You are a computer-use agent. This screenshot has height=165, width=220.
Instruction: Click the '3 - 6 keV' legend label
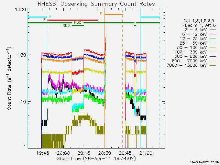pos(196,30)
